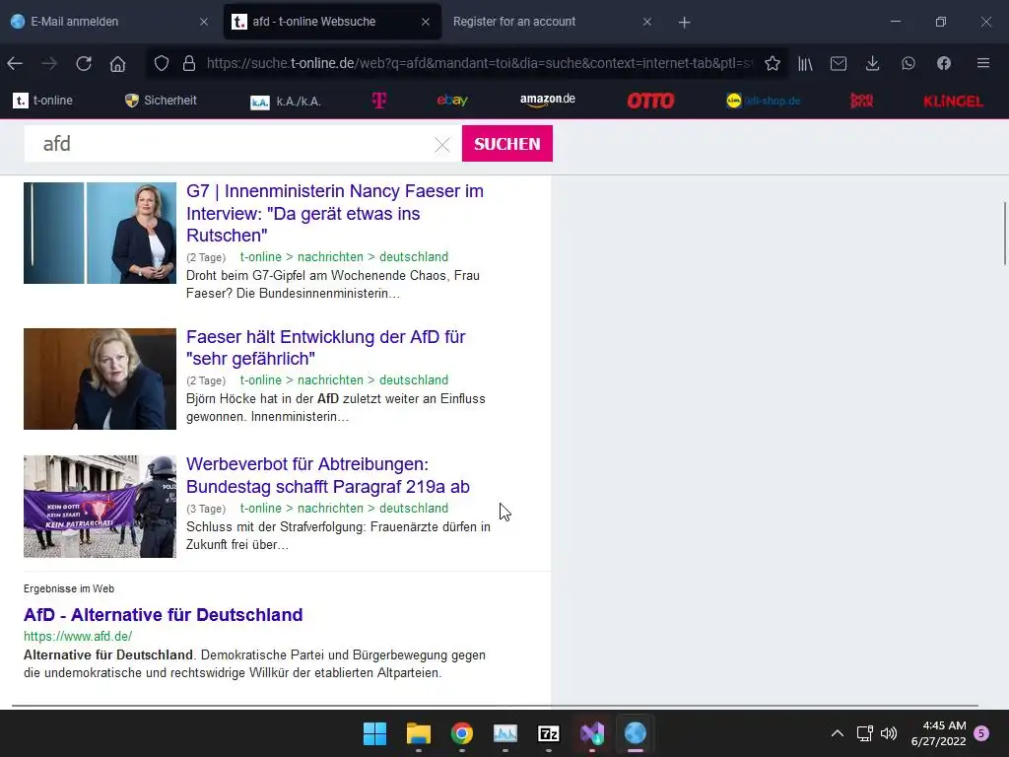Screen dimensions: 1009x757
Task: Open the downloads arrow icon
Action: (x=873, y=63)
